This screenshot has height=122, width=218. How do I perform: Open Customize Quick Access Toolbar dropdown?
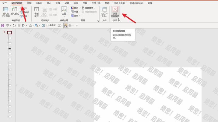(x=77, y=26)
